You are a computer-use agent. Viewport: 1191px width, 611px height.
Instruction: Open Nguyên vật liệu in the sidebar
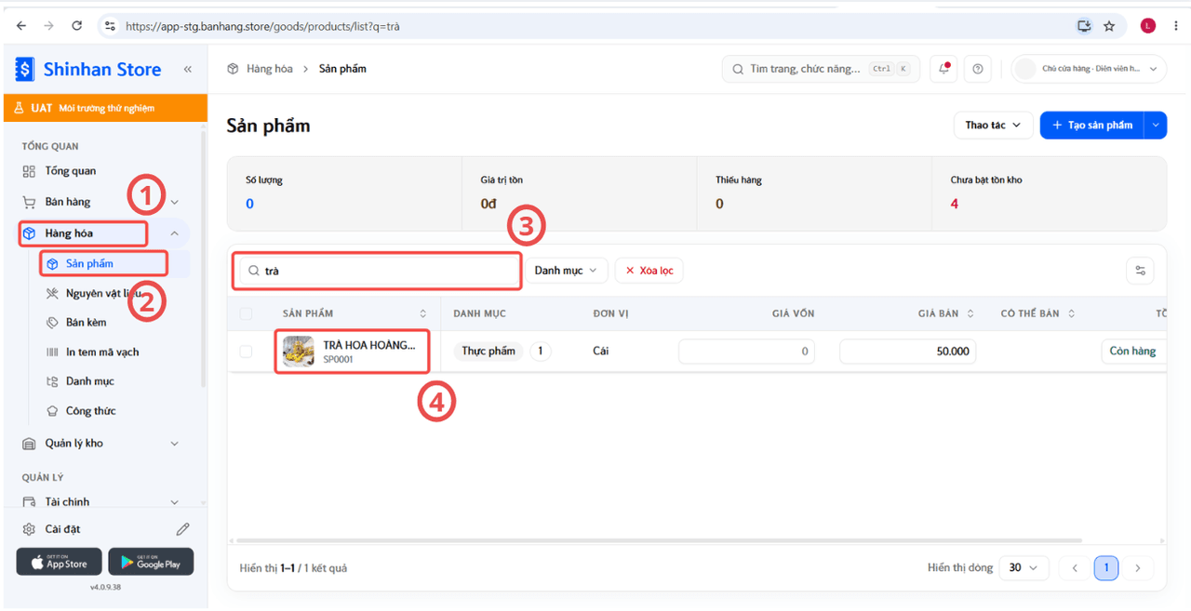(x=102, y=293)
